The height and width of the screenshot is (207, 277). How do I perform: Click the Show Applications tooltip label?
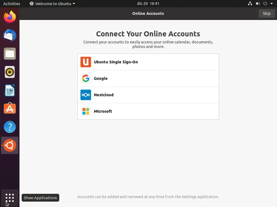[40, 198]
